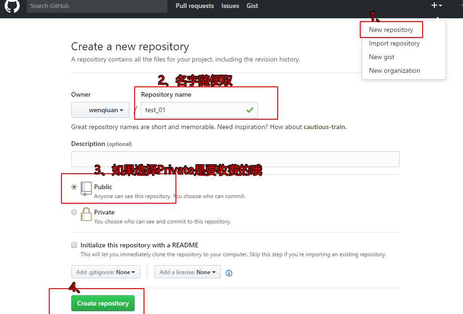The width and height of the screenshot is (463, 314).
Task: Expand the Add .gitignore dropdown
Action: coord(106,272)
